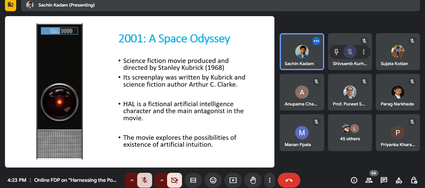Expand the microphone audio settings arrow

[132, 180]
